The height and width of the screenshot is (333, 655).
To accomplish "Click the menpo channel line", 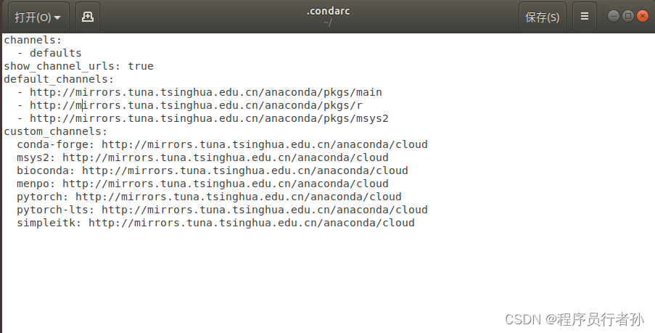I will 202,184.
